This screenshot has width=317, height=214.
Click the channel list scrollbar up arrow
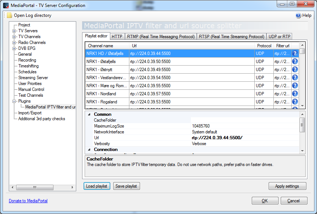(x=302, y=45)
